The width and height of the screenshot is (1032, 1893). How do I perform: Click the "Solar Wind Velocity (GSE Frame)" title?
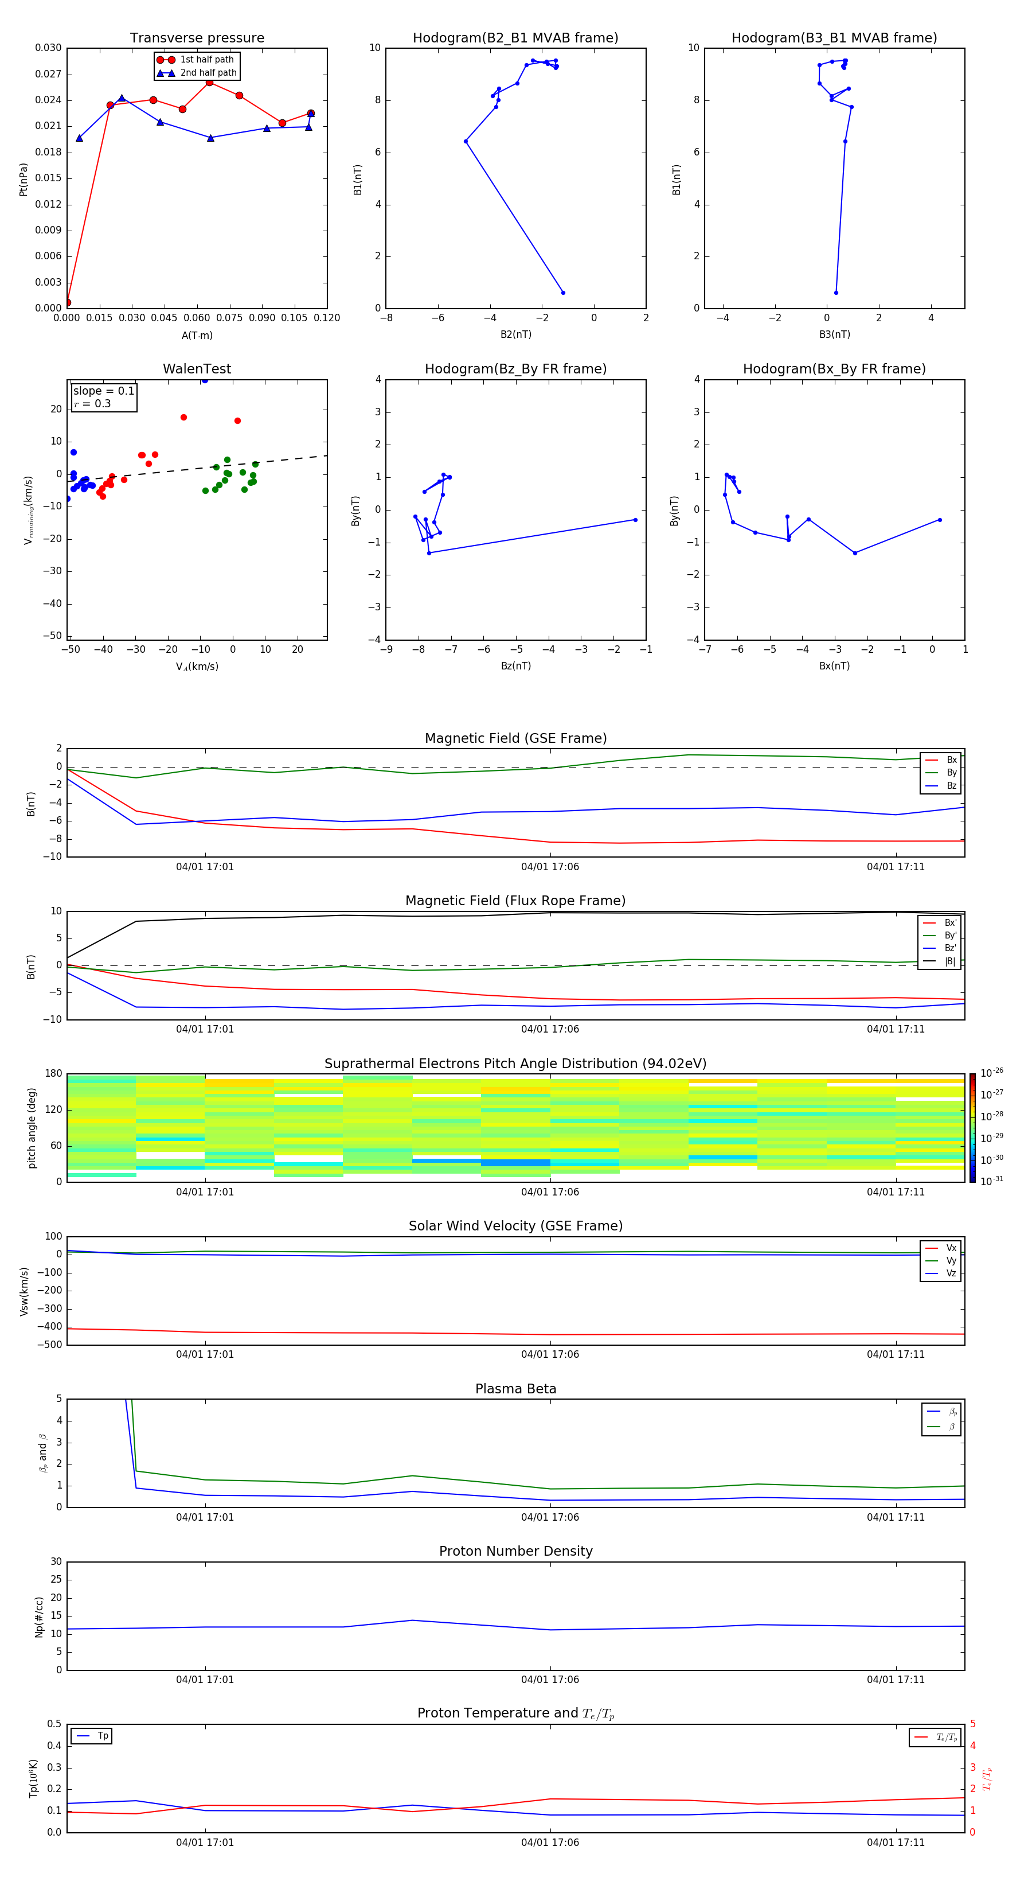515,1226
